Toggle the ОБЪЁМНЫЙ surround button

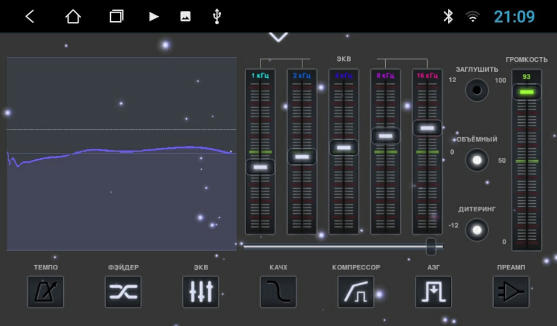coord(477,160)
